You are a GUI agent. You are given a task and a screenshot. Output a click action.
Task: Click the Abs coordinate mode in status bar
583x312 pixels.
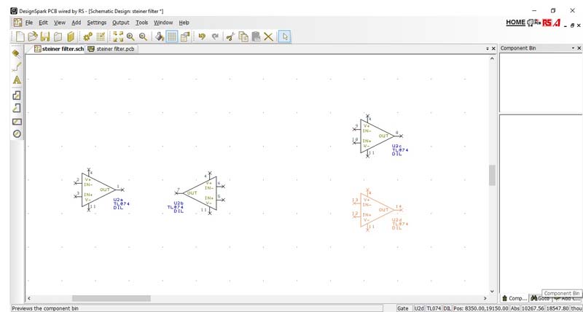point(515,308)
